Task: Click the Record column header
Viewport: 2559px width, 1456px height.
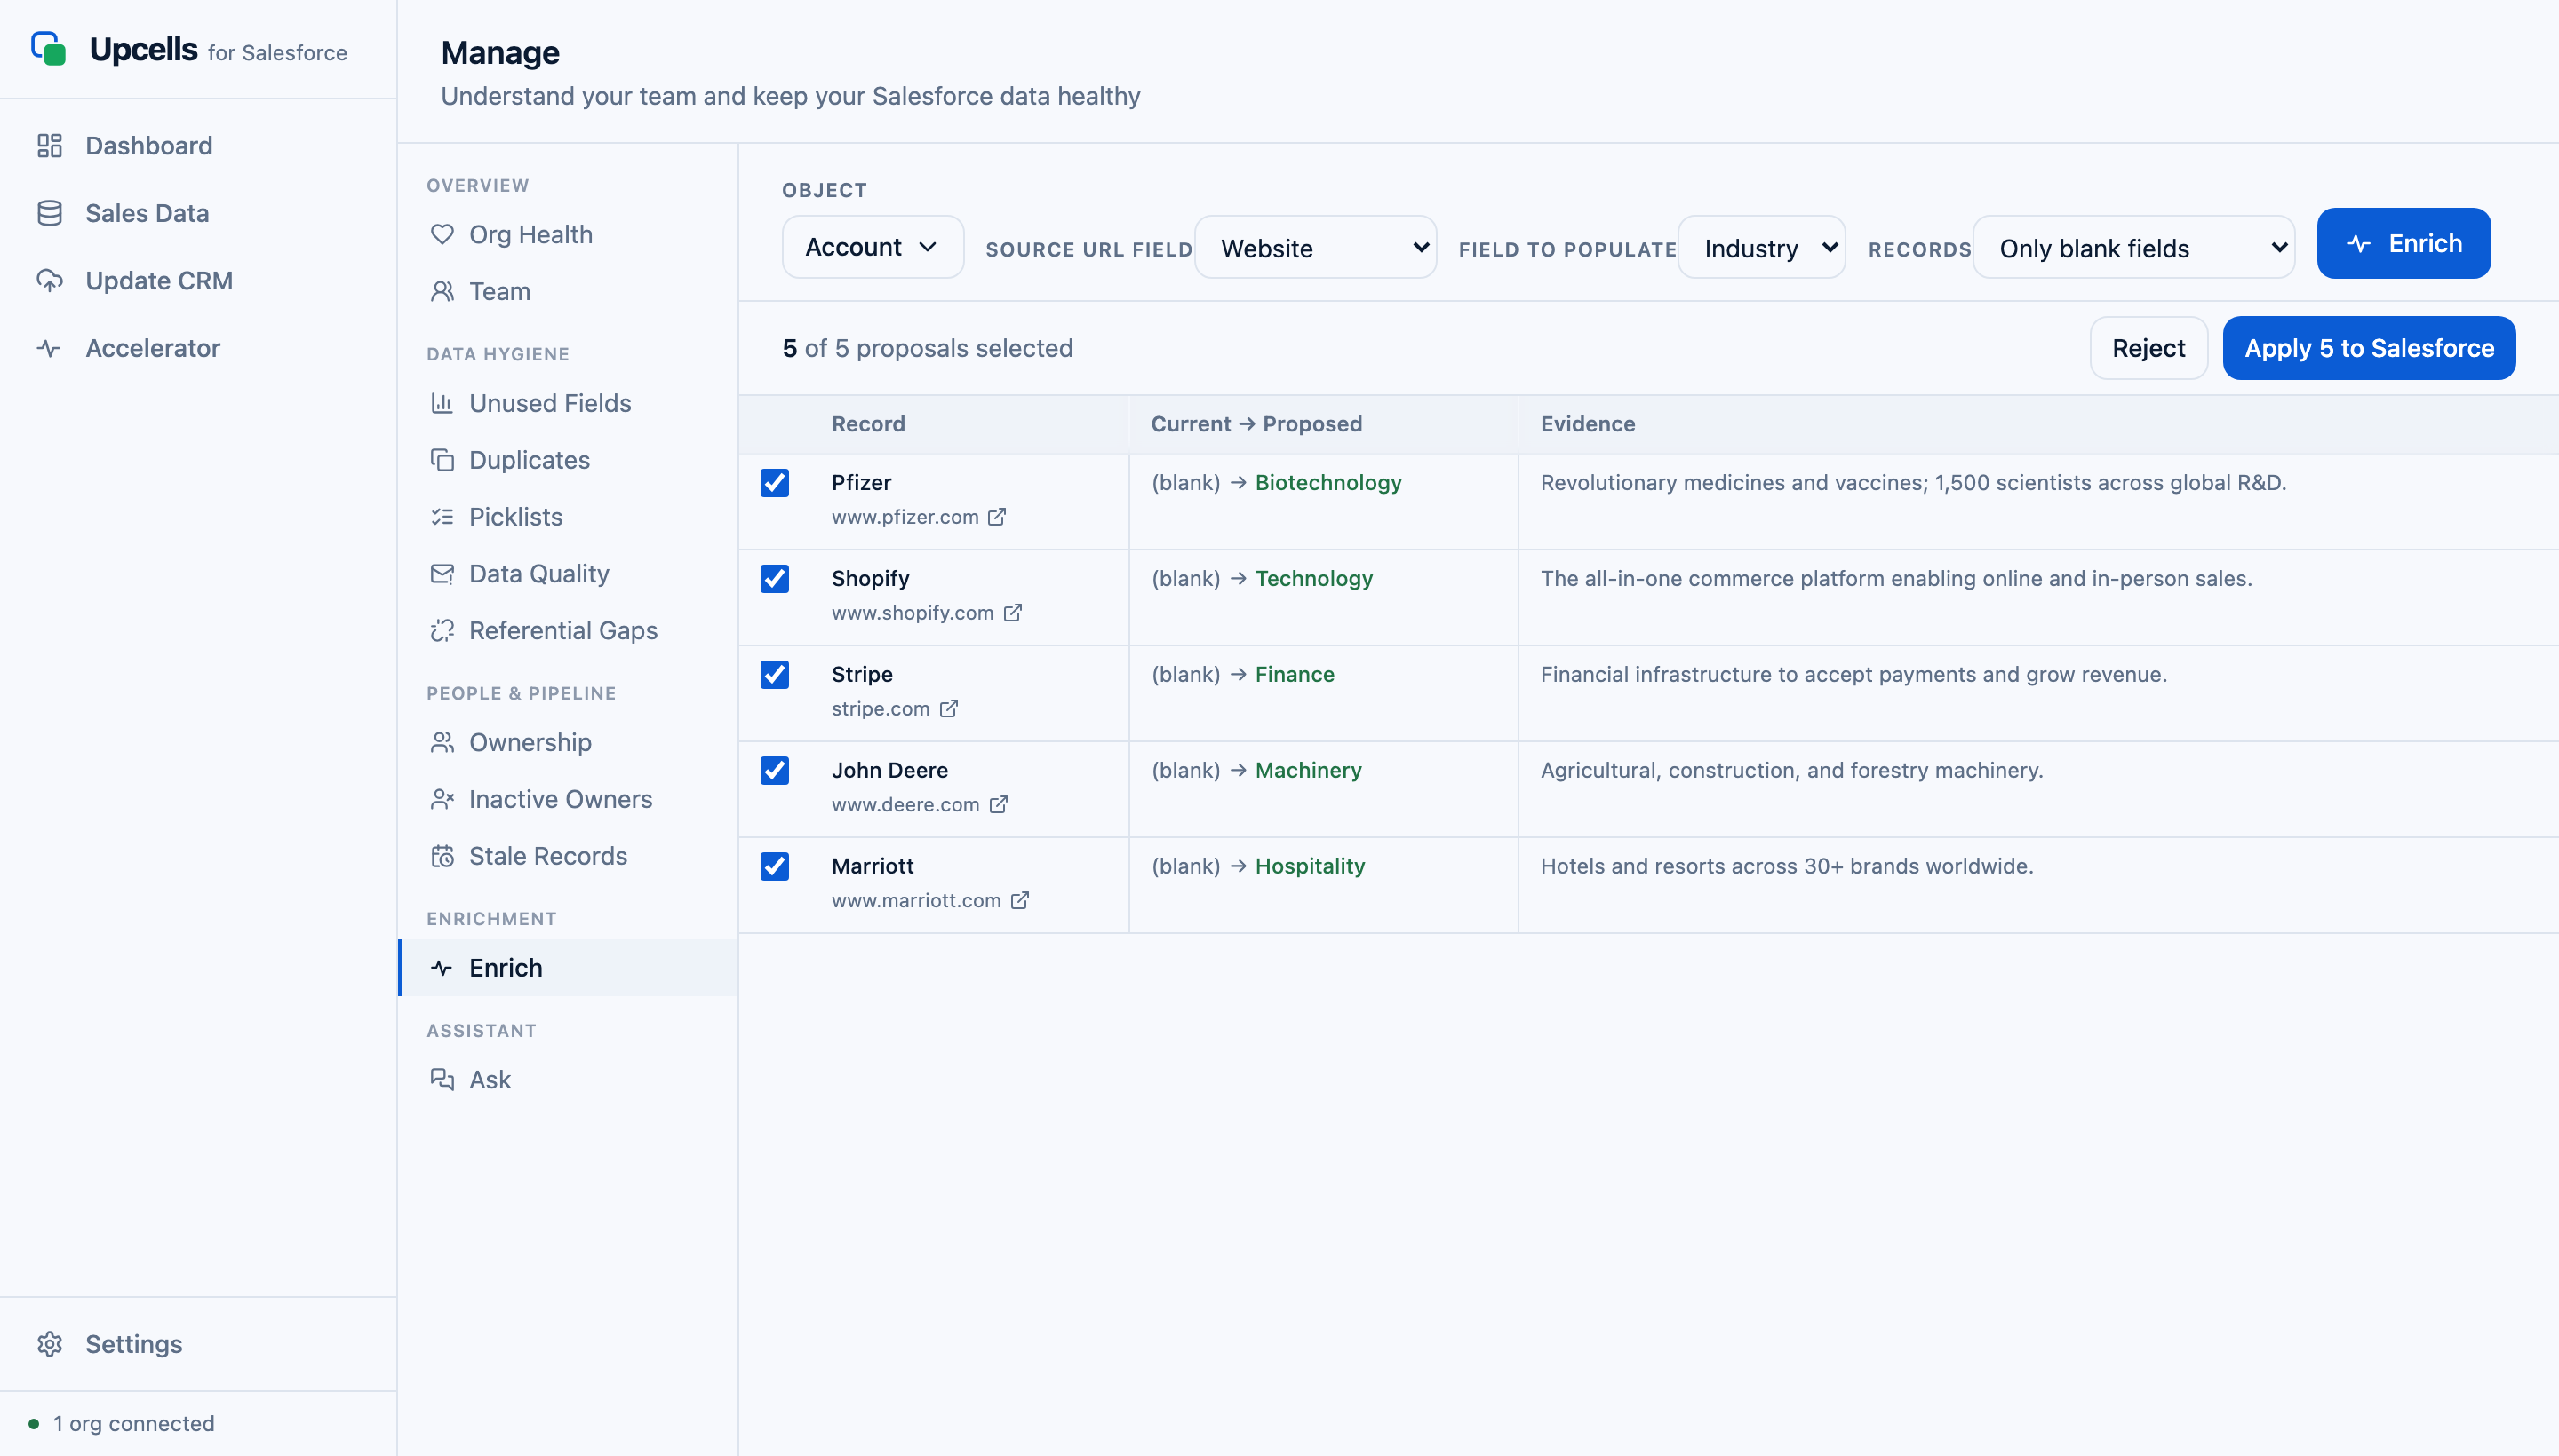Action: pos(869,424)
